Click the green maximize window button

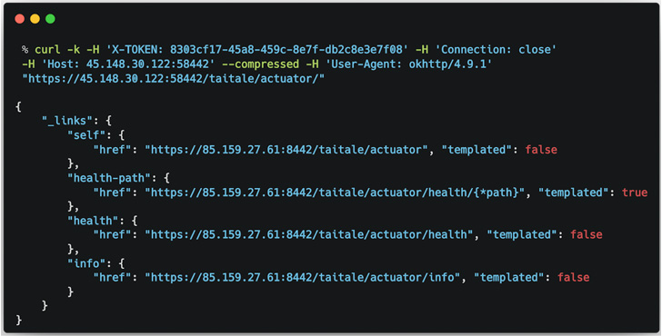[x=50, y=18]
